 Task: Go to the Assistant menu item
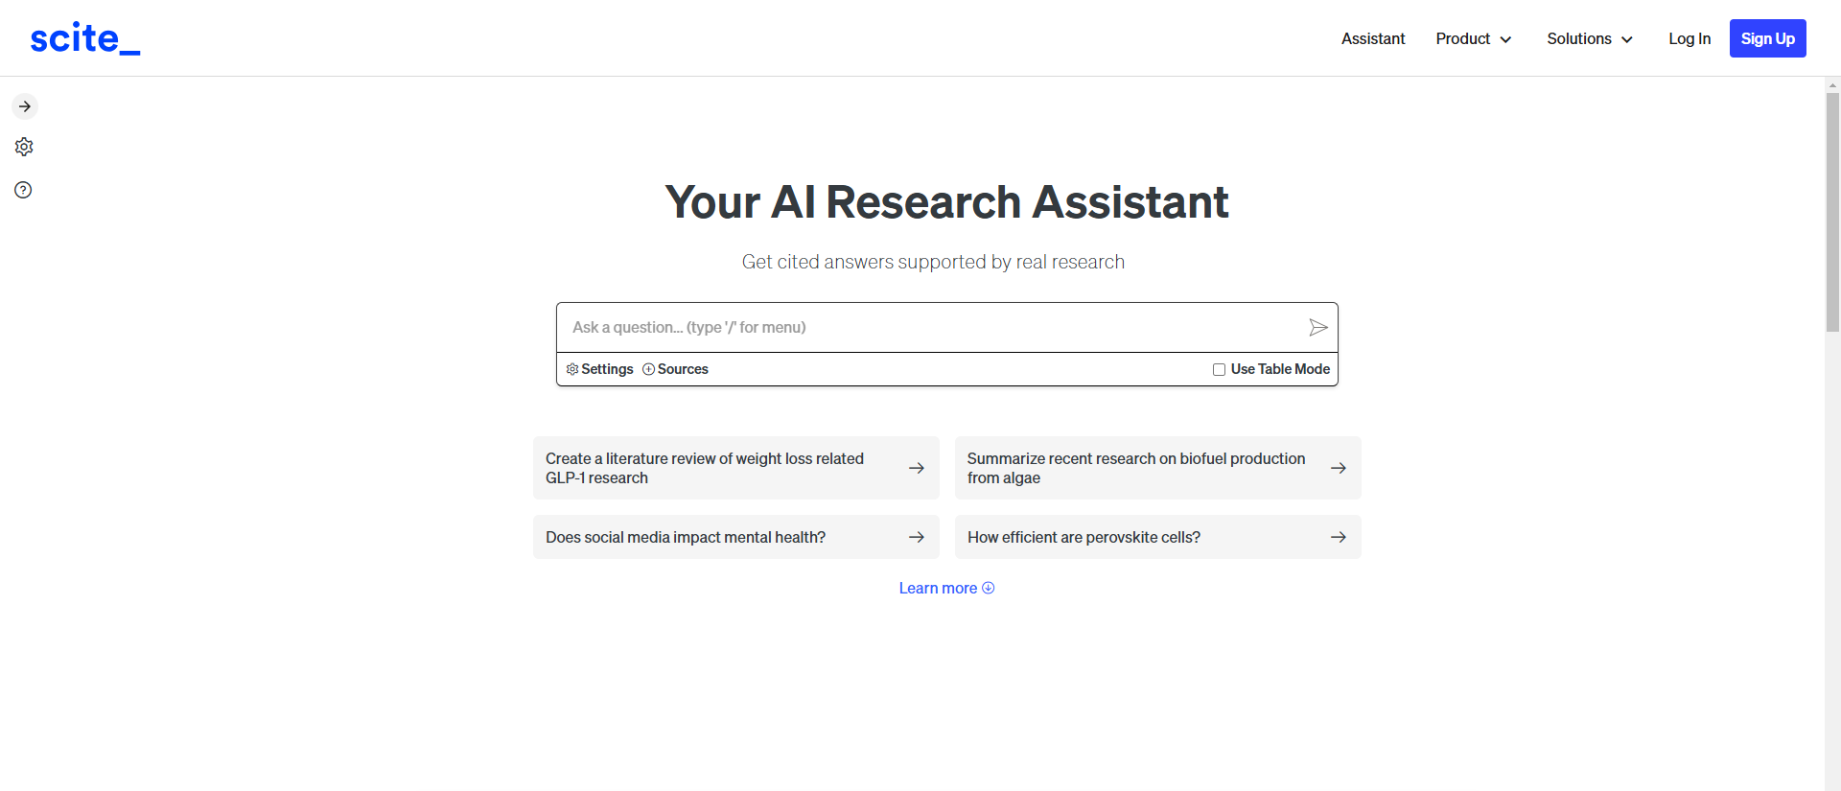click(1372, 39)
